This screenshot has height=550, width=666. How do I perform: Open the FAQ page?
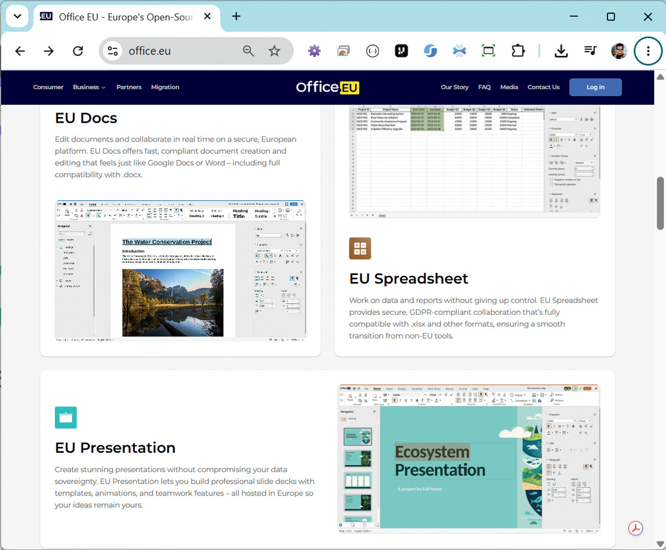click(x=484, y=87)
